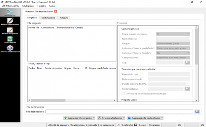The image size is (206, 127).
Task: Expand the Aggiungi file sorgente arrow menu
Action: click(94, 118)
